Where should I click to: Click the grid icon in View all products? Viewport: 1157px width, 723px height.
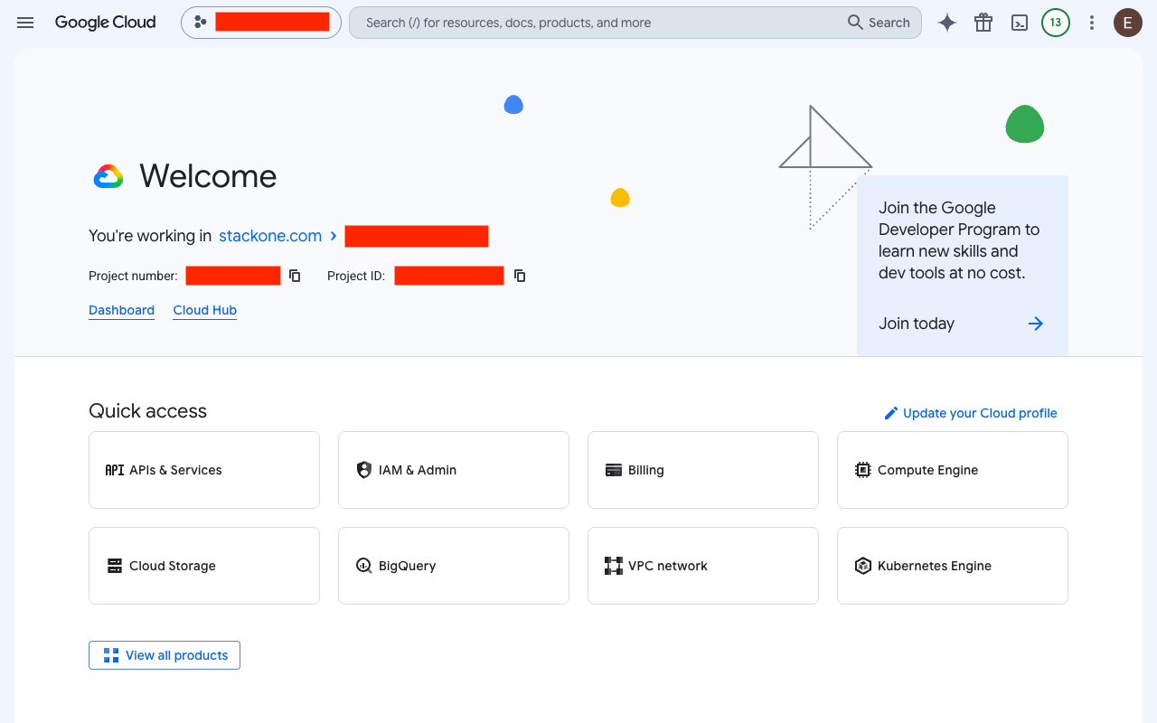coord(111,655)
